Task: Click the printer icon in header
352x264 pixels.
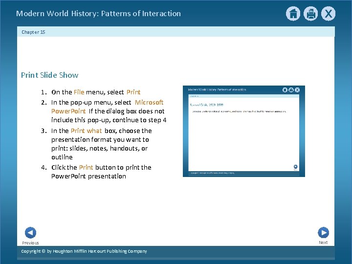Action: pyautogui.click(x=311, y=14)
